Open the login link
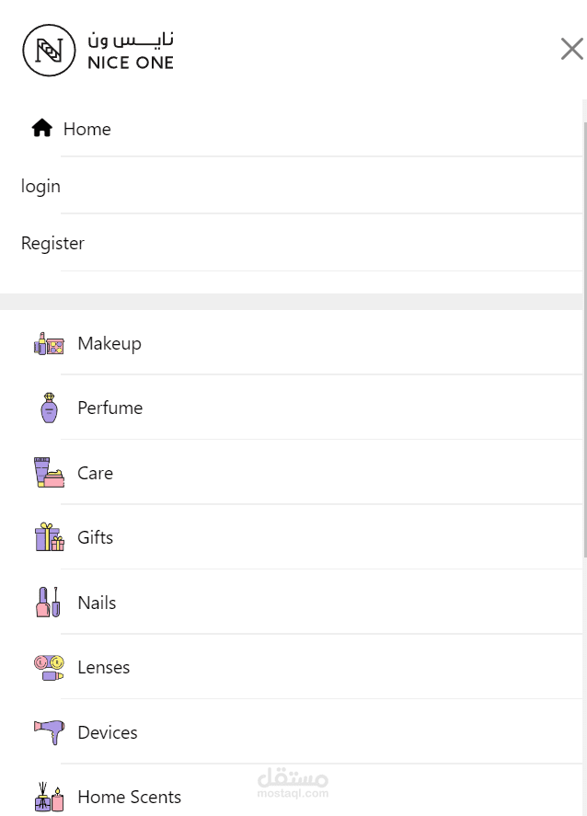 [x=40, y=186]
